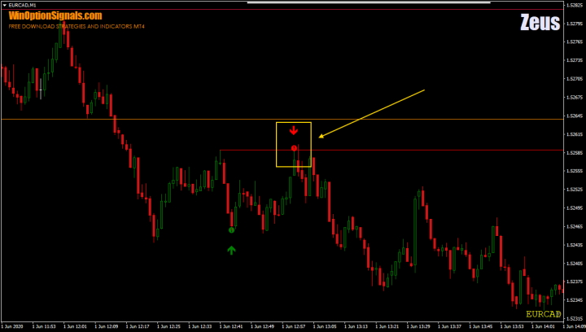Click the 1.52315 price axis label
586x332 pixels.
coord(575,318)
